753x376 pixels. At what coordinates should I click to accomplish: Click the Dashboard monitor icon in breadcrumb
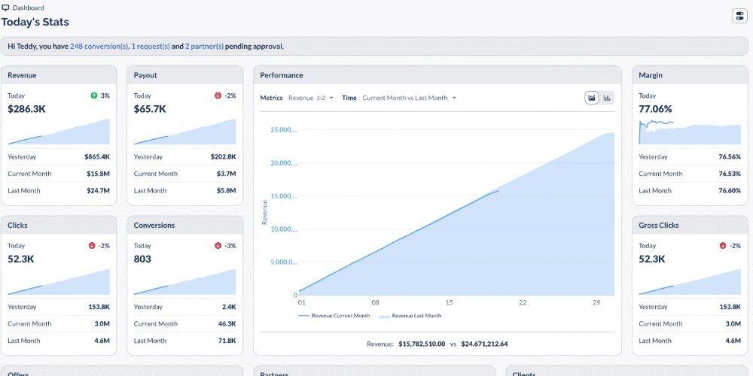(6, 8)
